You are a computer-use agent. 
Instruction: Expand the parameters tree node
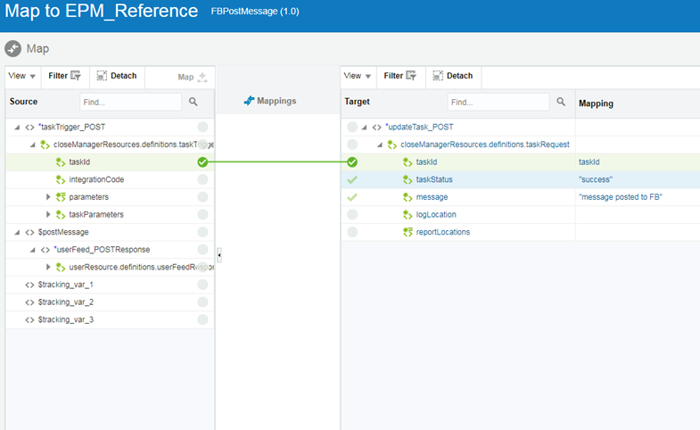[48, 197]
